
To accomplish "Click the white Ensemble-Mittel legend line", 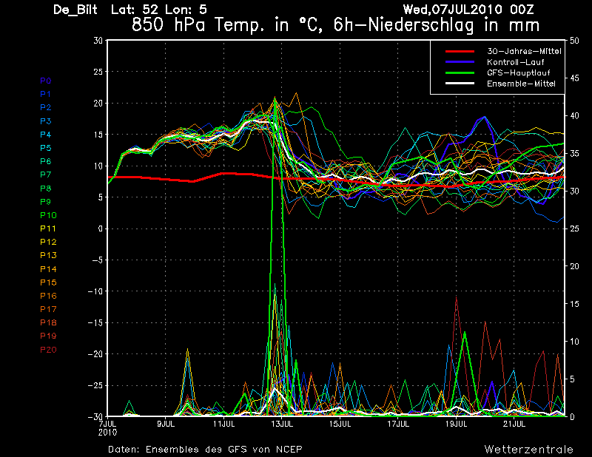I will 460,84.
